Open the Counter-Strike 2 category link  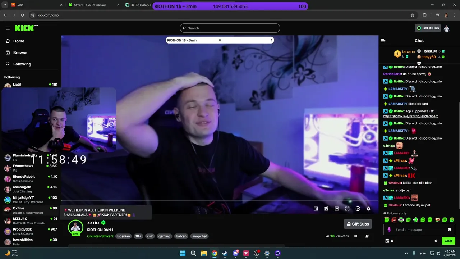[x=100, y=236]
